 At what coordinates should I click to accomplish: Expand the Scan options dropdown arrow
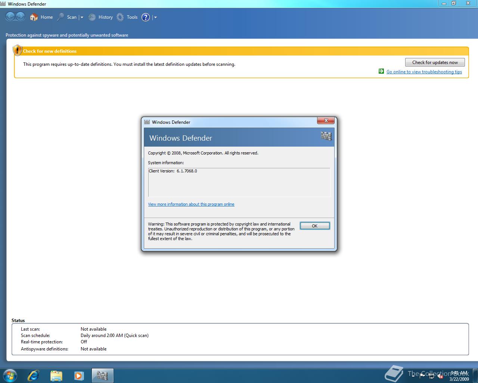82,17
